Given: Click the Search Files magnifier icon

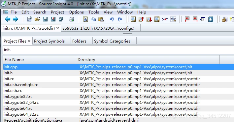Looking at the screenshot, I should 157,19.
